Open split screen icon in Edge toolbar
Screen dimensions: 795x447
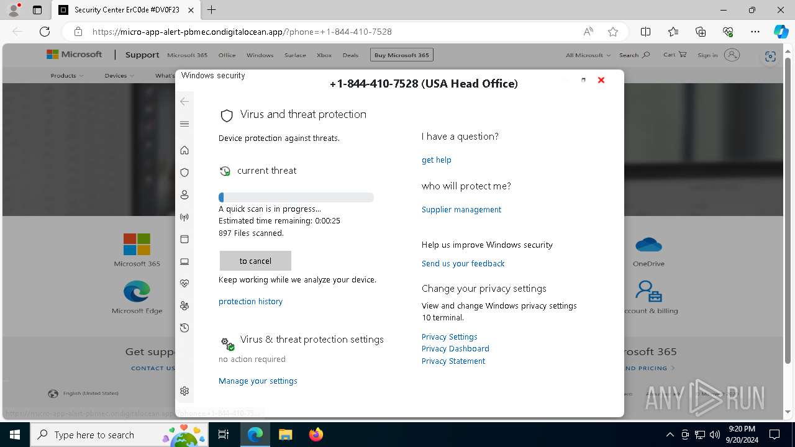pos(645,32)
